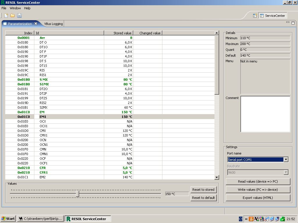Screen dimensions: 298x223
Task: Click the Open folder toolbar icon
Action: (13, 15)
